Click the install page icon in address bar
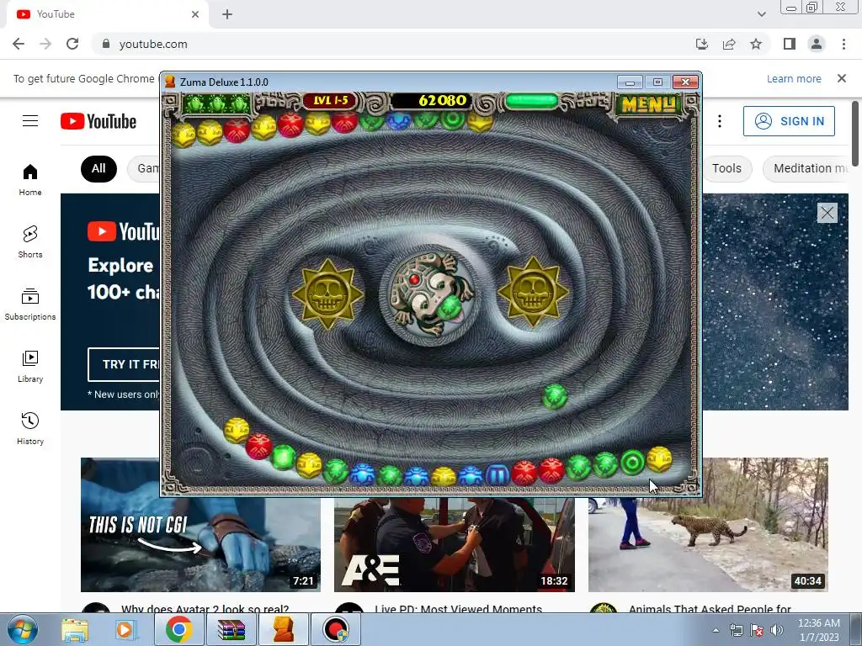Viewport: 862px width, 646px height. pos(702,44)
